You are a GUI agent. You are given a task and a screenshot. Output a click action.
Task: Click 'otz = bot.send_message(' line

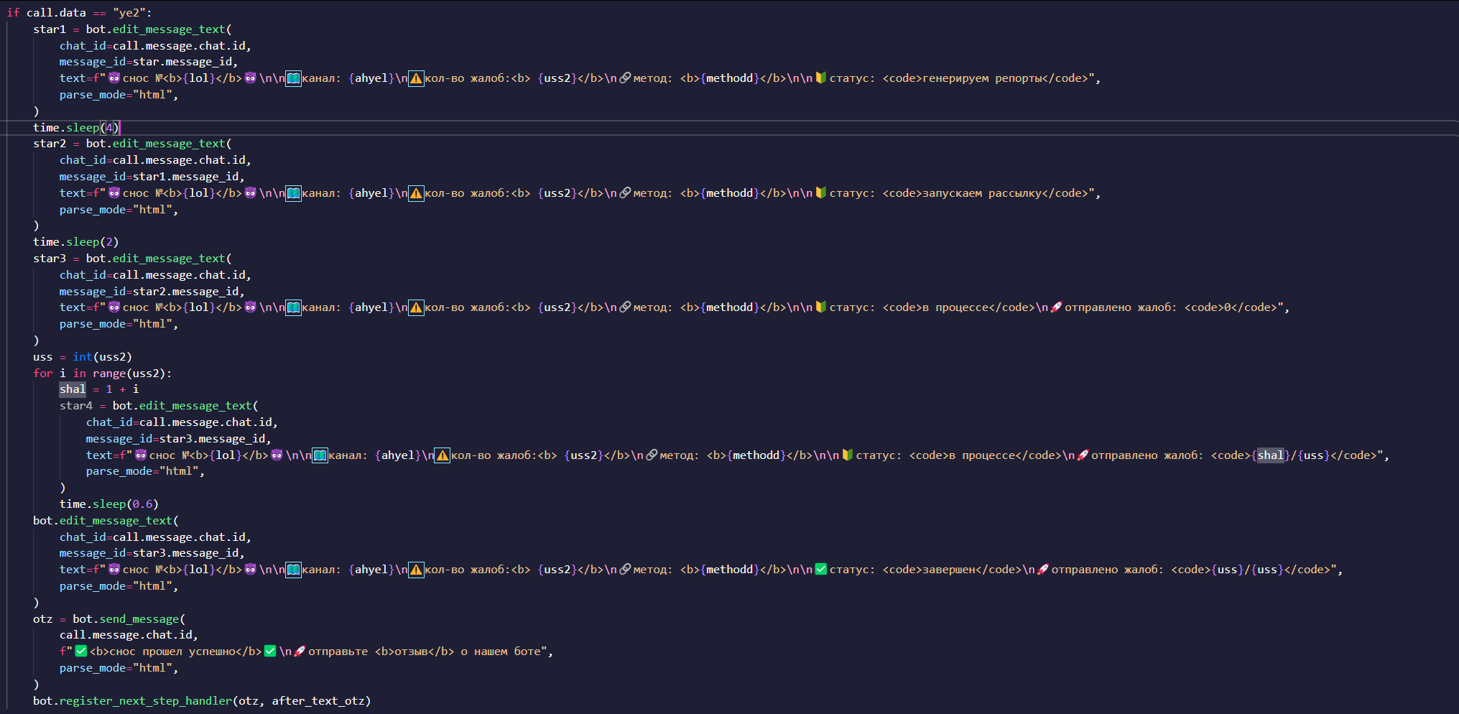point(109,619)
